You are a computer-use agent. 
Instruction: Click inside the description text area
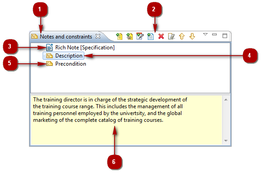pos(126,120)
